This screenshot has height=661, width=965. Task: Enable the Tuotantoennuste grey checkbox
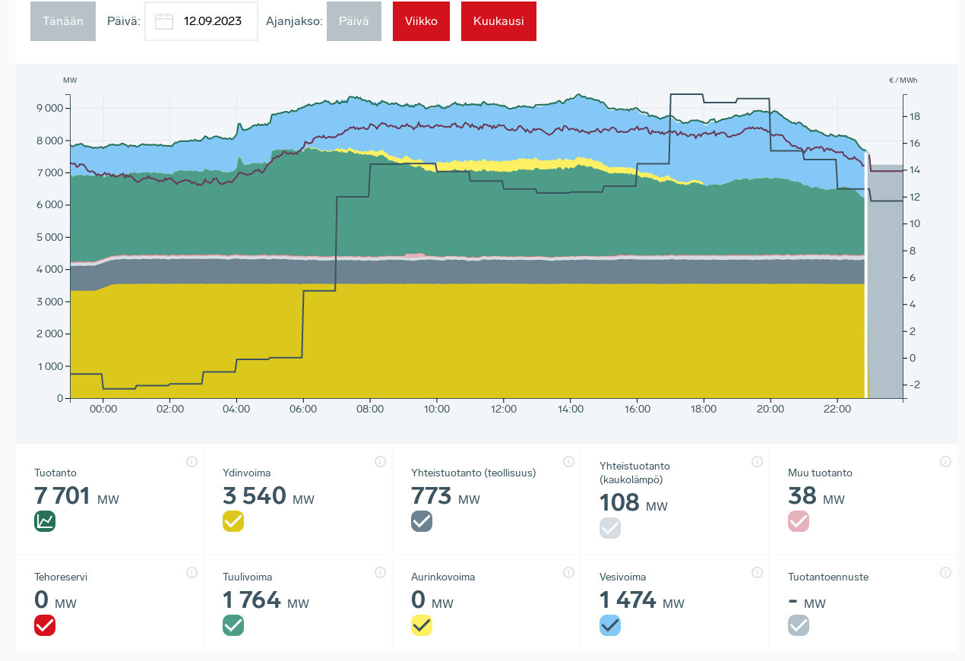799,625
